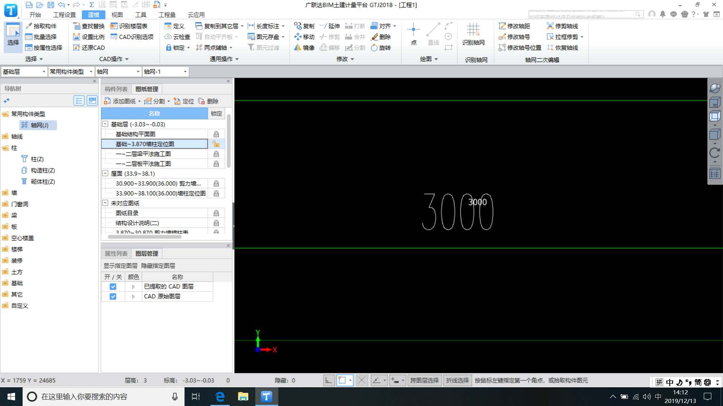This screenshot has height=406, width=723.
Task: Toggle lock for 基础~3.870墙柱定位图
Action: point(216,144)
